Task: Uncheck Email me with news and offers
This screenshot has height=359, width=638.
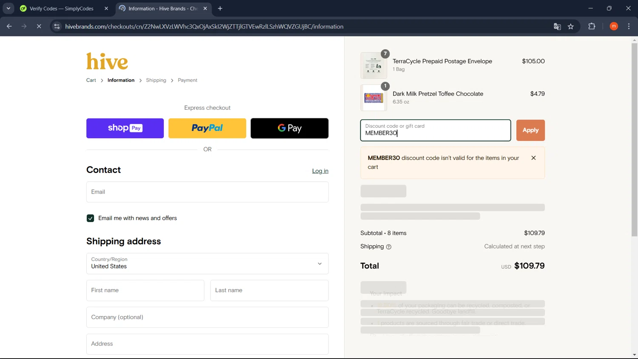Action: click(90, 218)
